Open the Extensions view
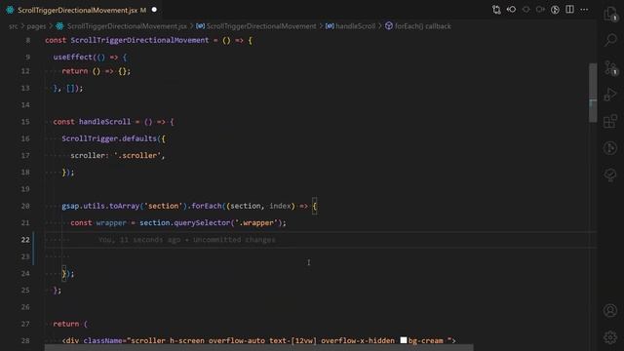 610,121
